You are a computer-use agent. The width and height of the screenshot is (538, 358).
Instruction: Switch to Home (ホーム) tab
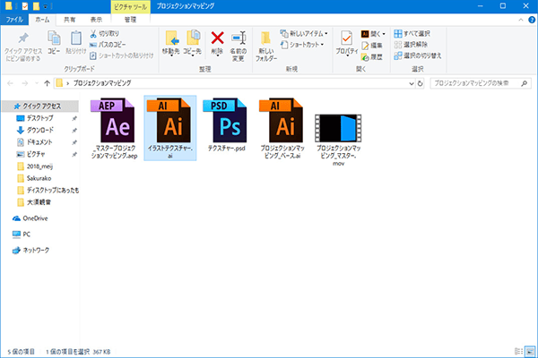[42, 20]
